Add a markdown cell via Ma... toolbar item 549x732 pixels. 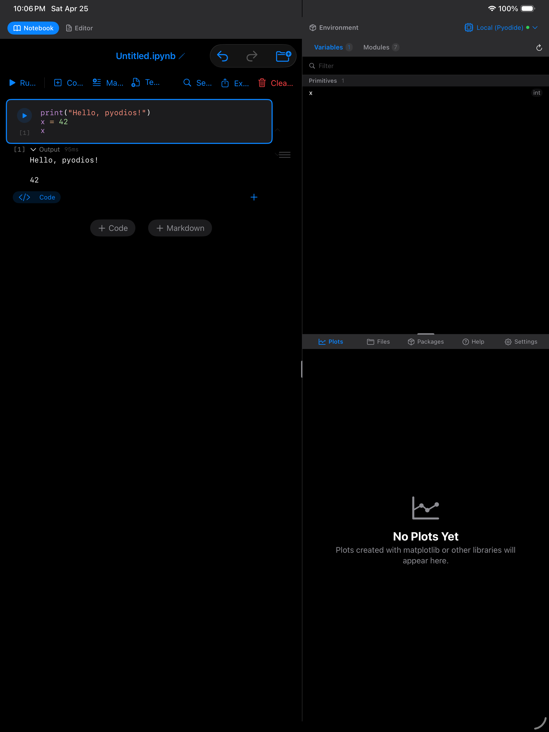coord(108,83)
